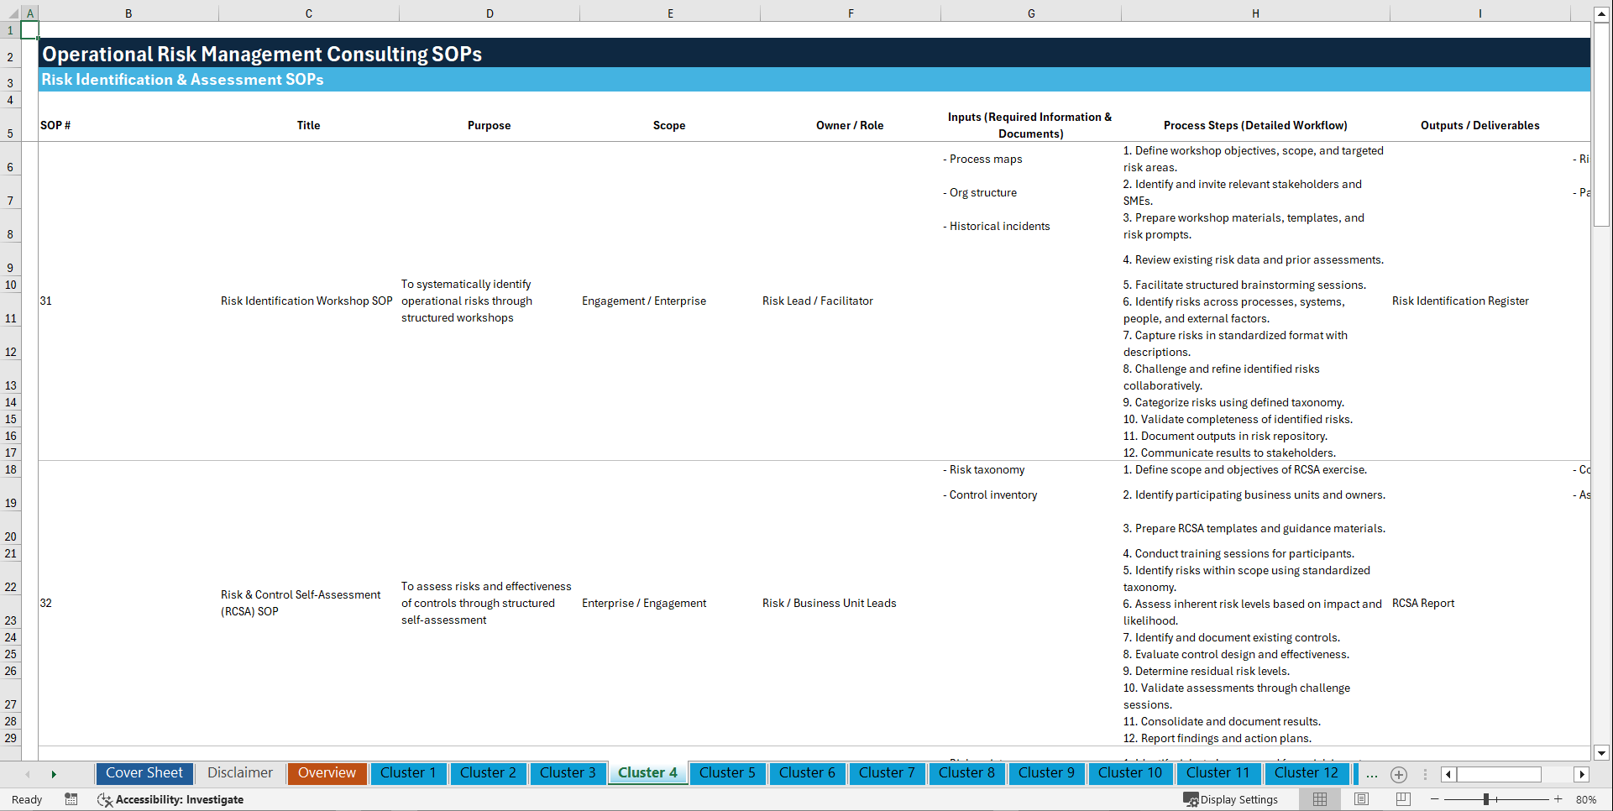
Task: Navigate to next sheet with the green arrow
Action: pyautogui.click(x=54, y=773)
